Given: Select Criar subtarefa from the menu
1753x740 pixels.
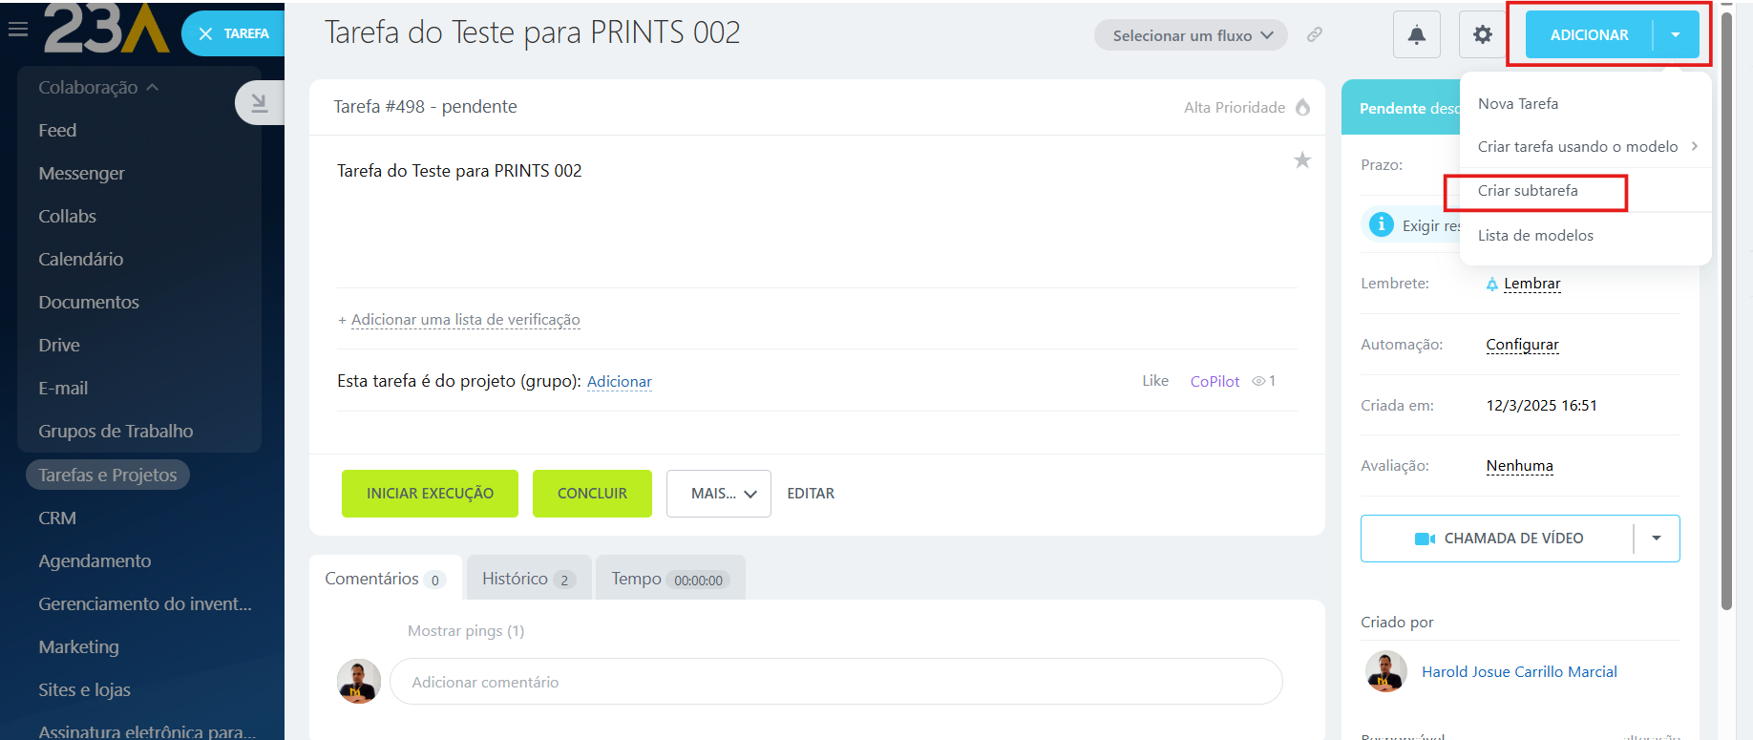Looking at the screenshot, I should coord(1528,191).
